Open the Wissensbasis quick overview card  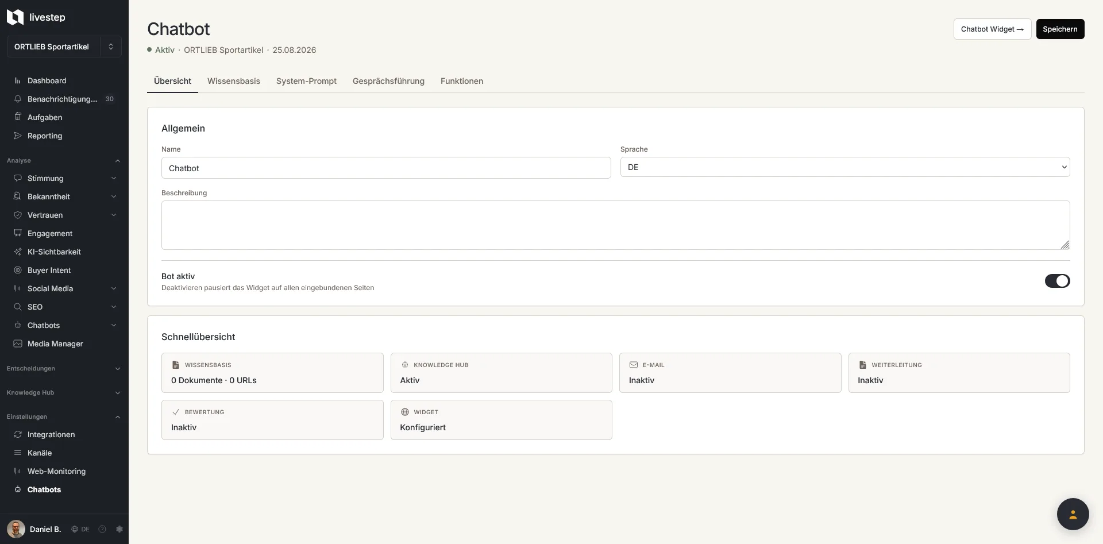pos(272,373)
